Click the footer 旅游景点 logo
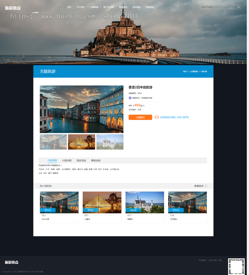249x275 pixels. pos(12,262)
